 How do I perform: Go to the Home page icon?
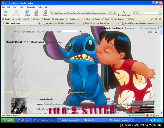click(45, 12)
